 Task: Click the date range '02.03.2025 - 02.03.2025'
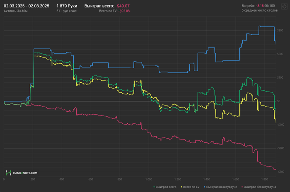coord(27,6)
